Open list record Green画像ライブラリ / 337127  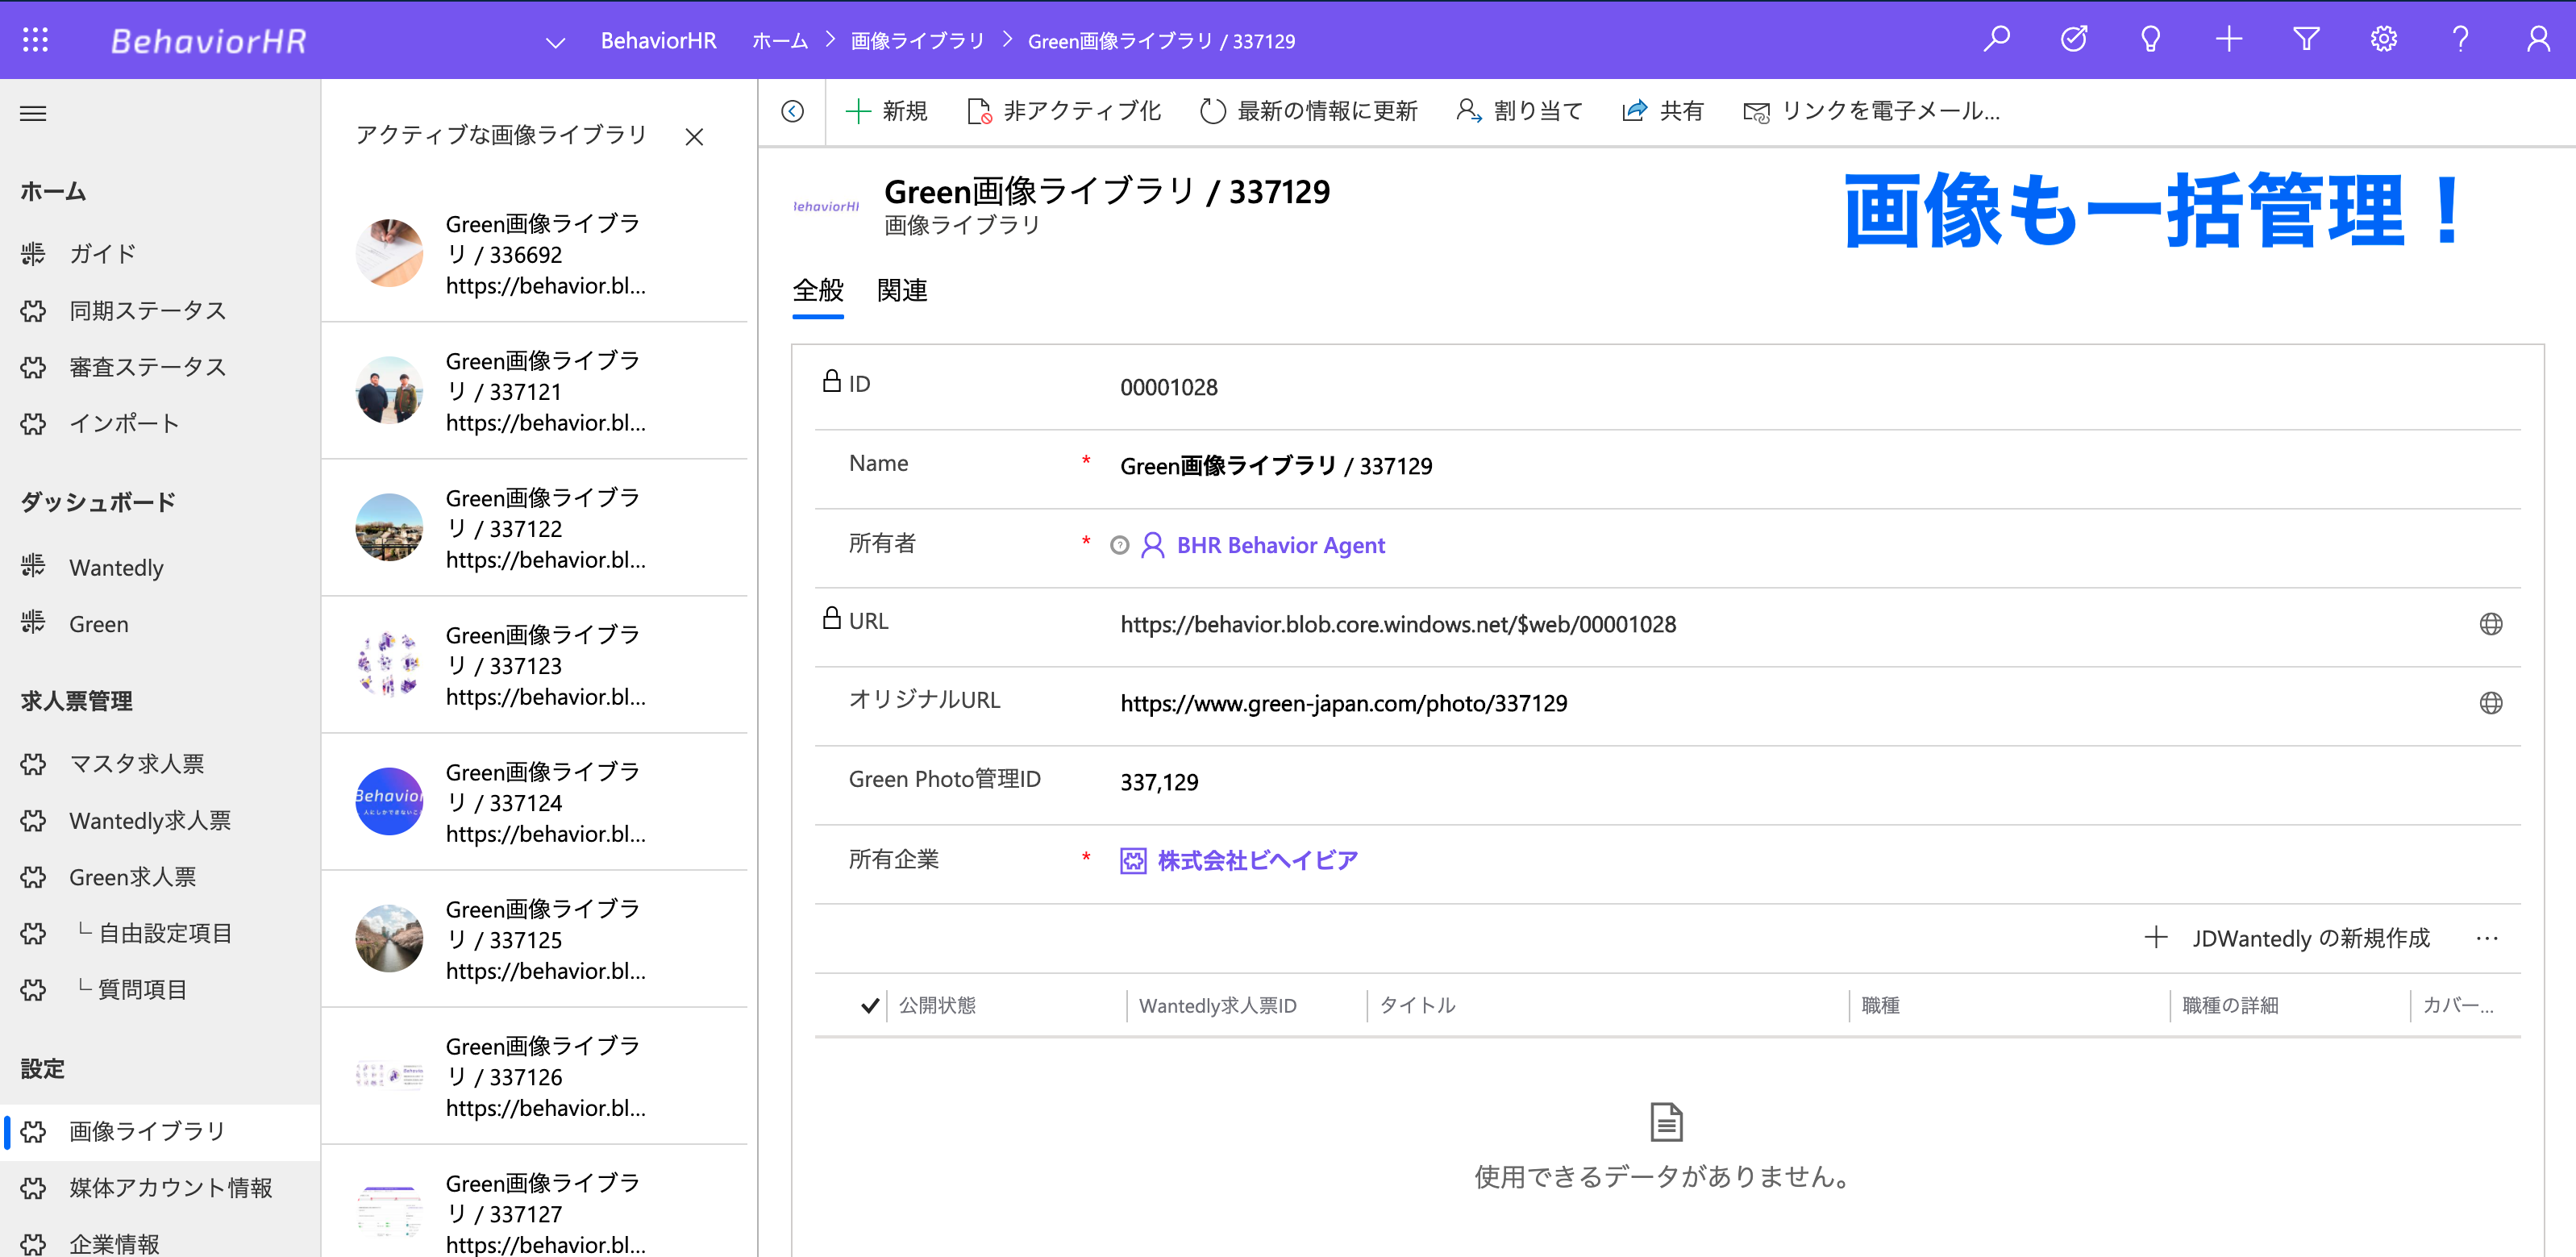click(534, 1202)
